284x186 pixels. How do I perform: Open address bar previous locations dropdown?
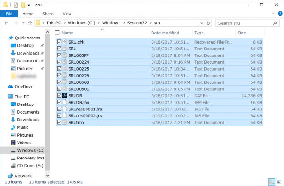click(x=202, y=23)
